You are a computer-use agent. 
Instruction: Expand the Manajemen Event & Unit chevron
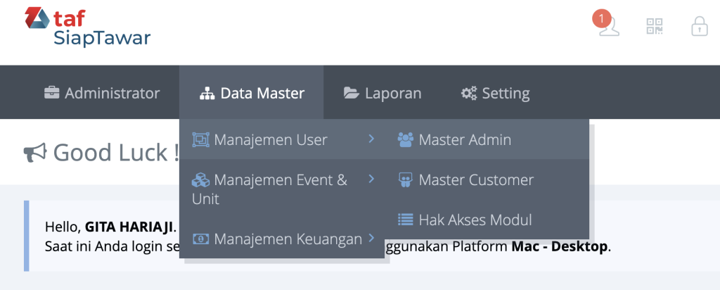[x=371, y=179]
